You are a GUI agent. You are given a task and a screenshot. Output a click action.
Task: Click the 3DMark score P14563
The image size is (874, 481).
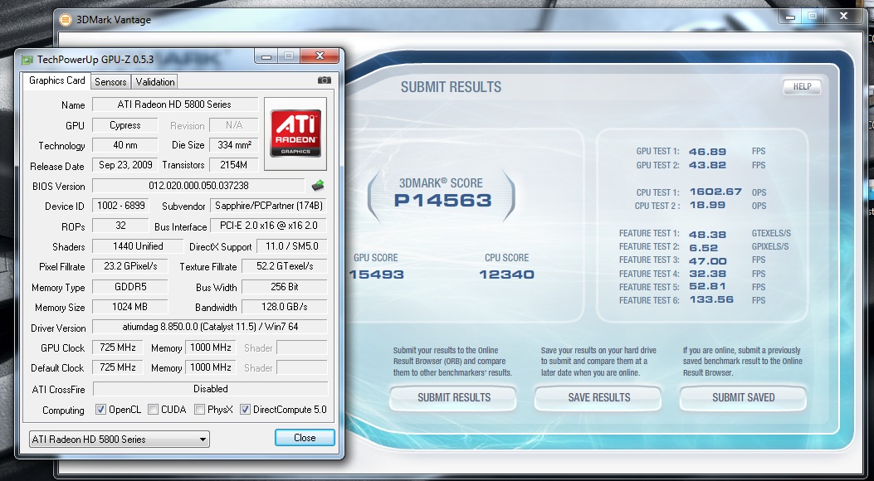point(442,201)
